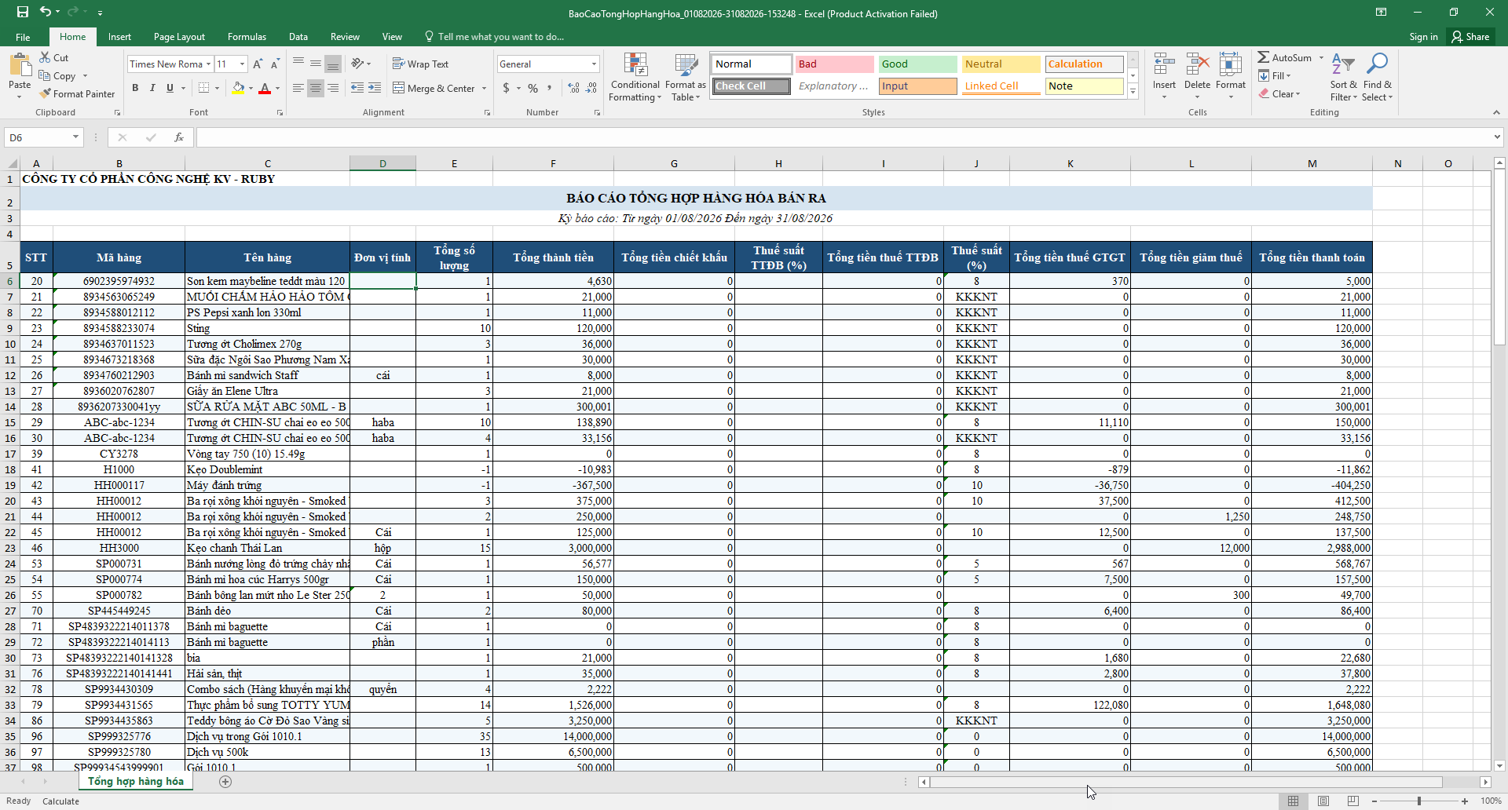1508x810 pixels.
Task: Click the Paste clipboard icon
Action: click(x=20, y=65)
